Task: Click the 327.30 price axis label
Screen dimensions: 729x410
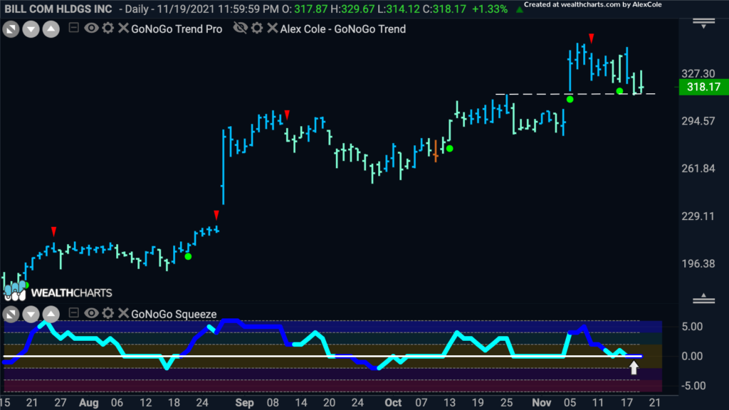Action: 698,73
